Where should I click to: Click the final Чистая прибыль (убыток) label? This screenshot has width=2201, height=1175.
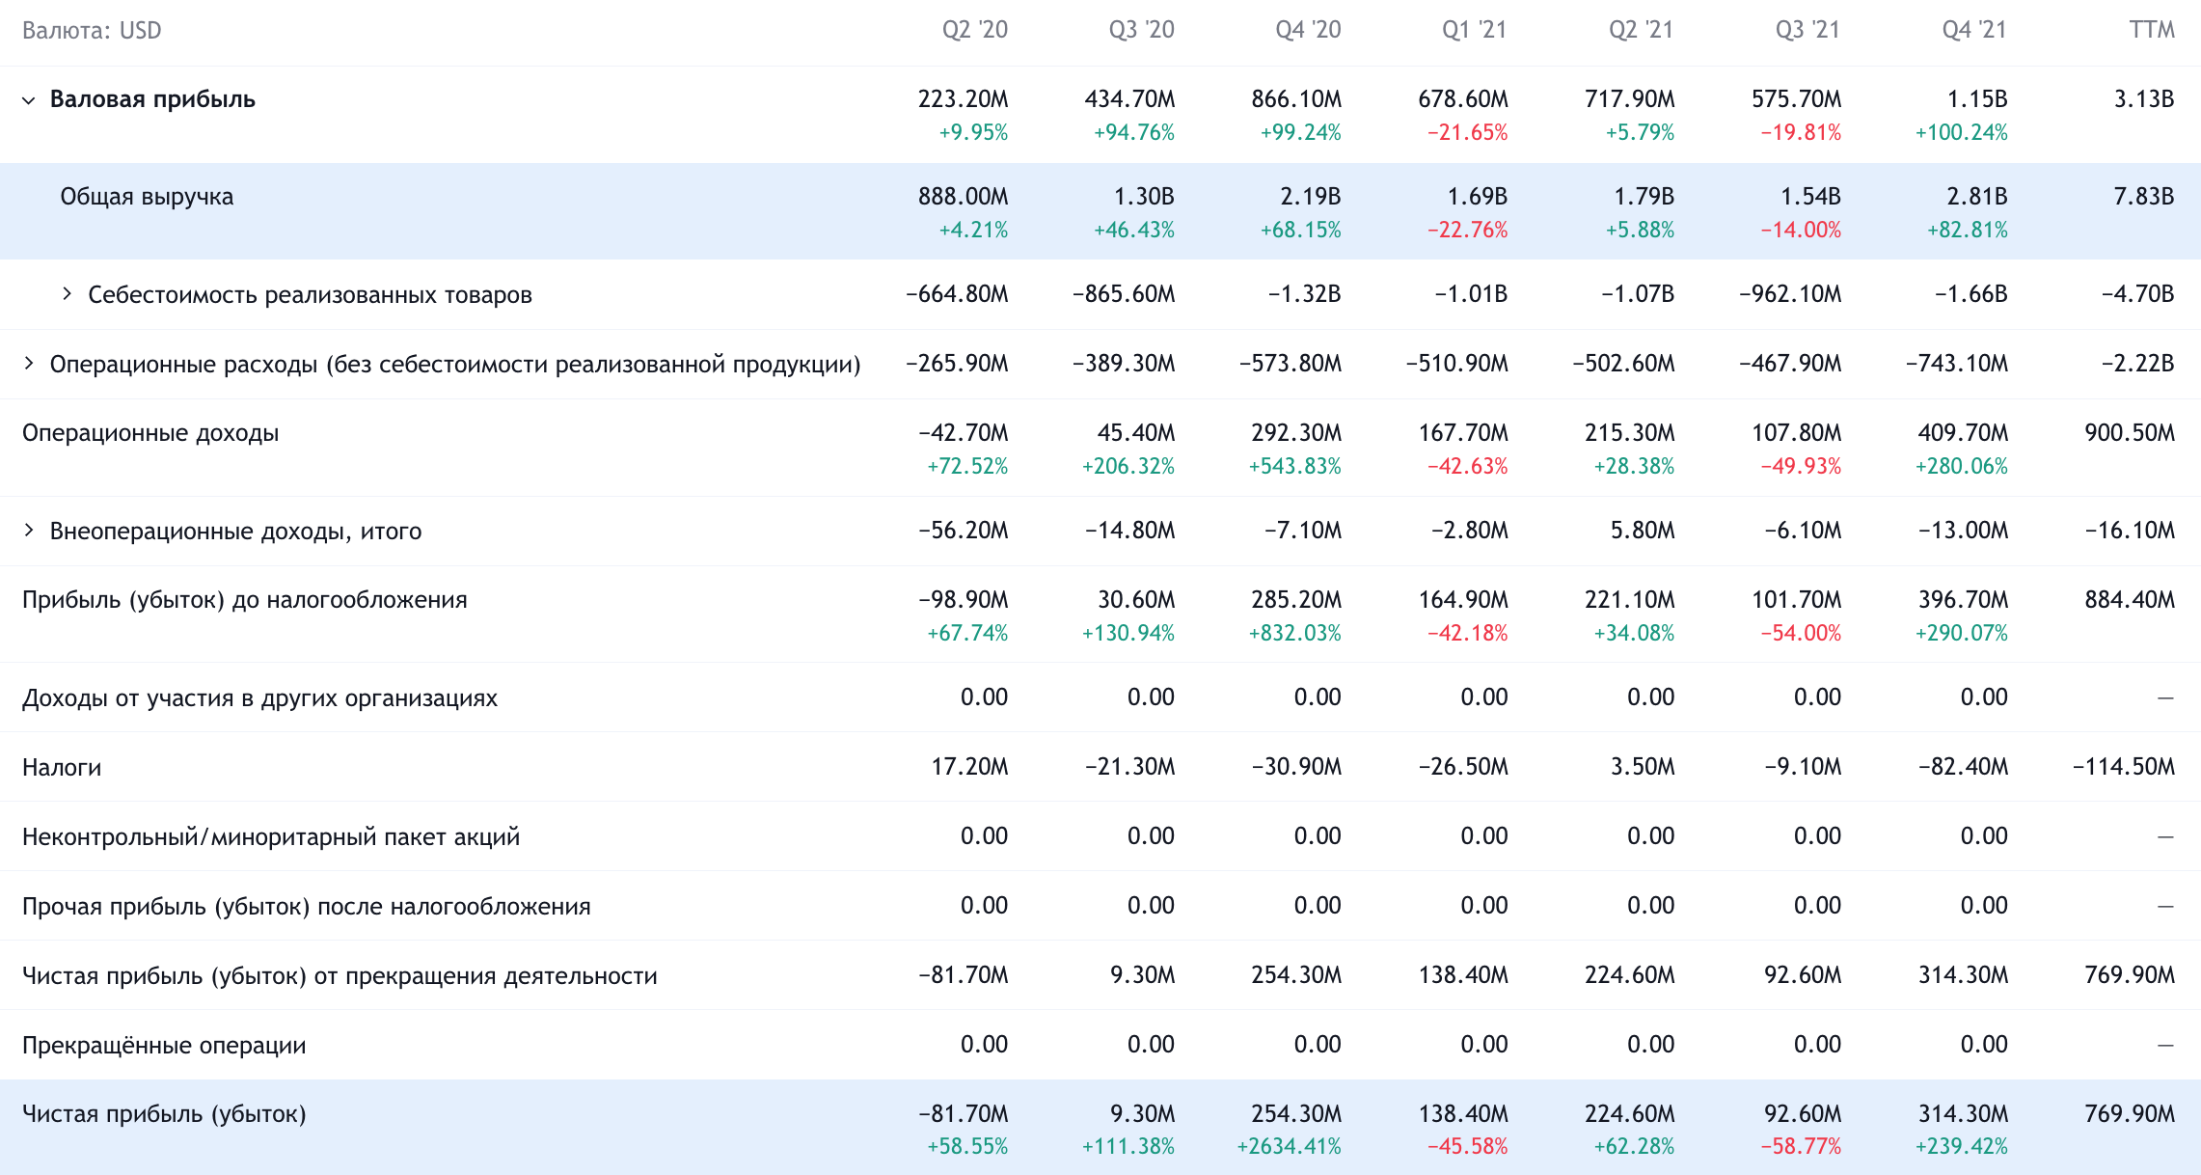[x=164, y=1114]
